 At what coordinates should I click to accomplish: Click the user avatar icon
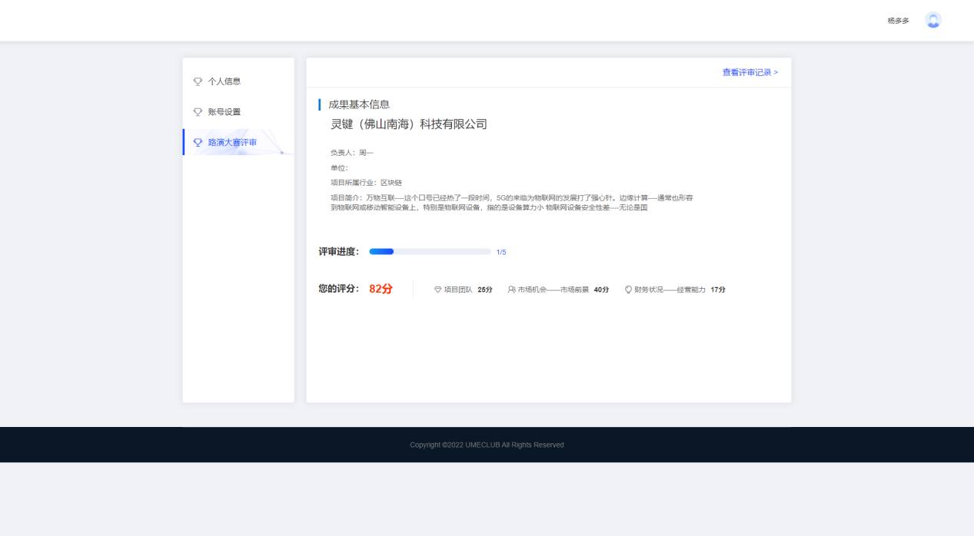[x=933, y=21]
